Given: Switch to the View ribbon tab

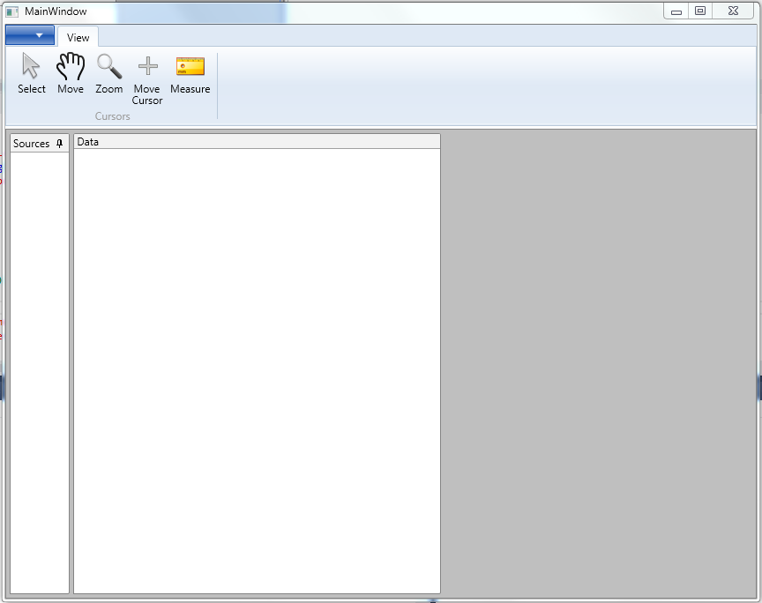Looking at the screenshot, I should 78,37.
